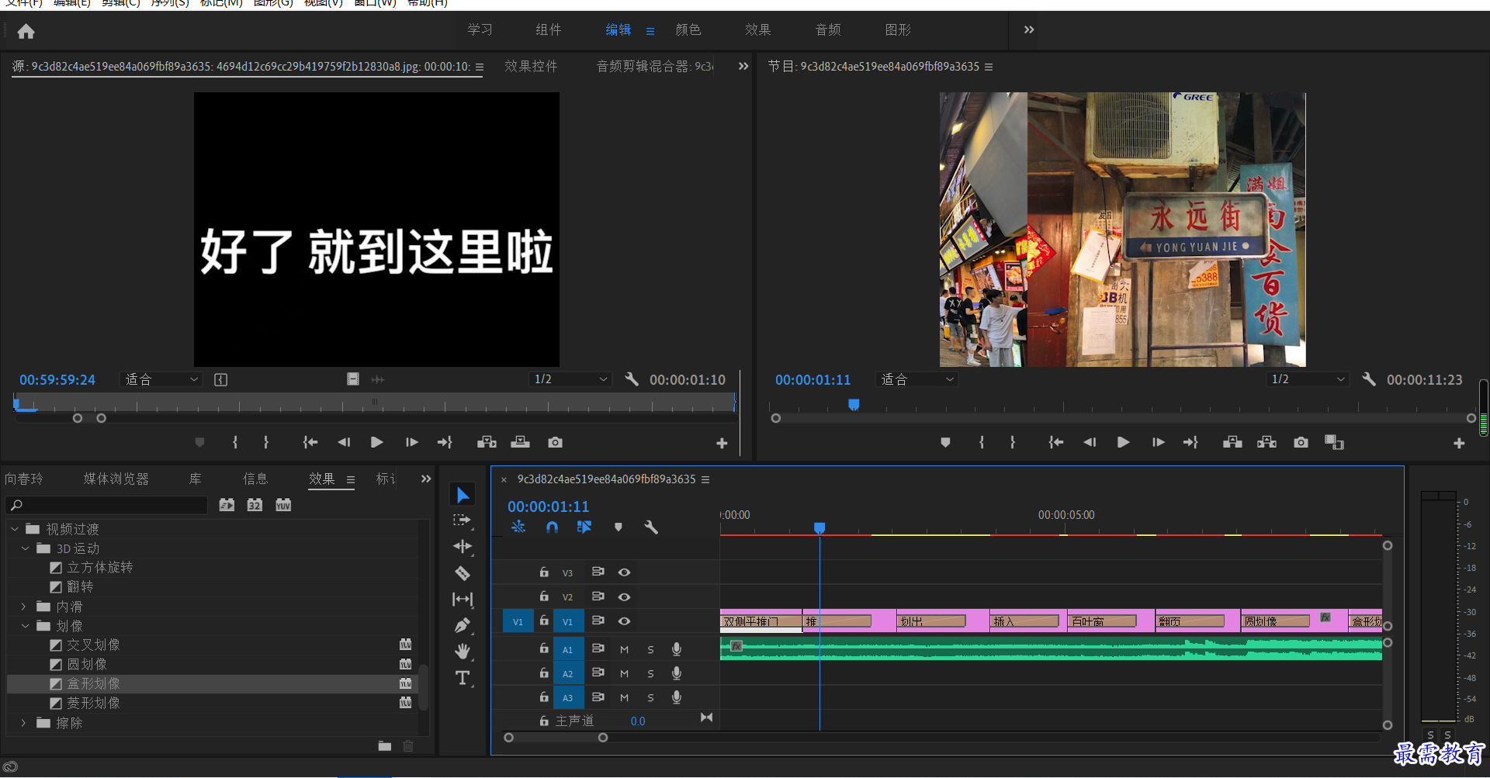
Task: Expand the 擦除 folder
Action: (24, 723)
